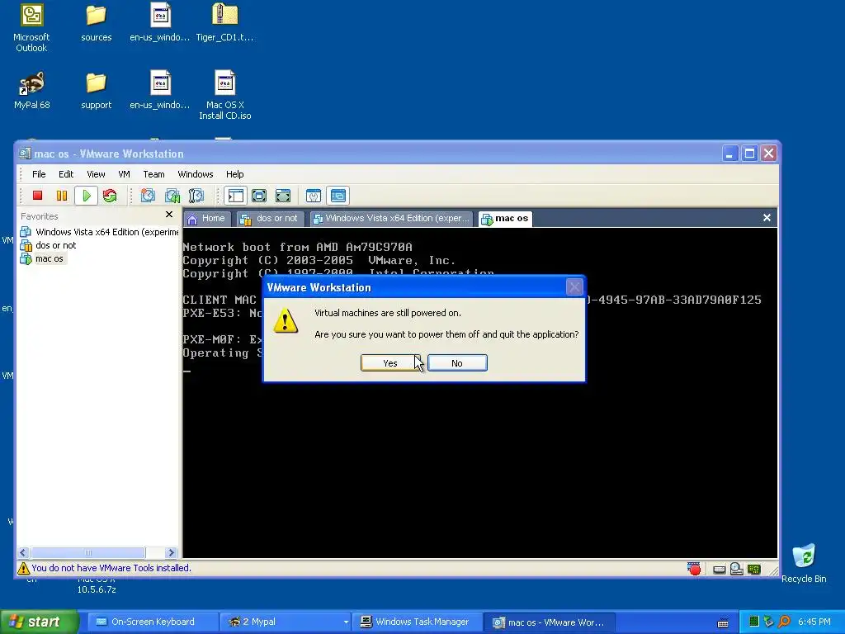Open the VM menu

pos(124,174)
